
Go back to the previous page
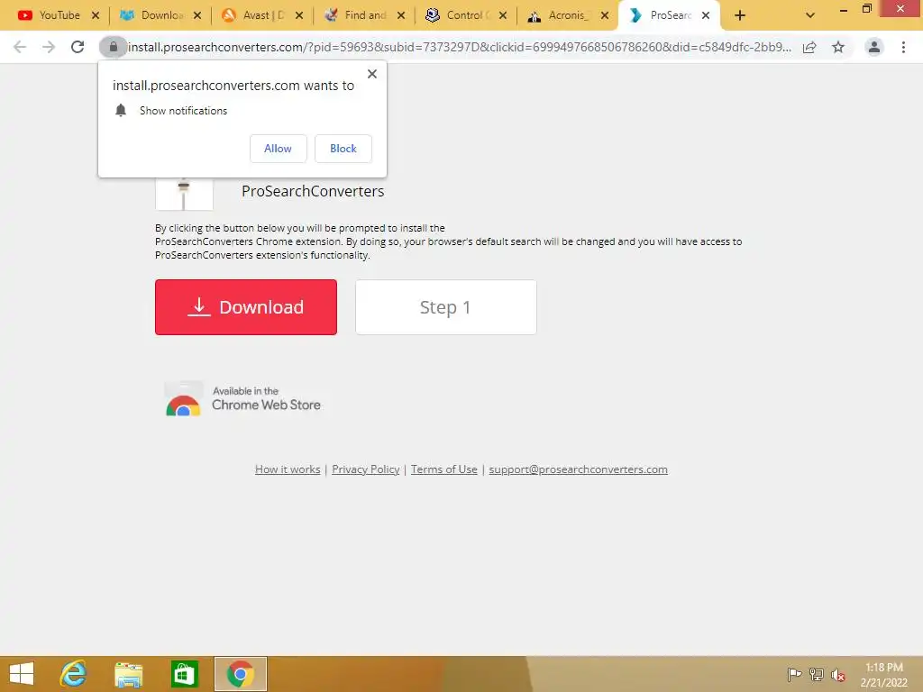point(20,47)
